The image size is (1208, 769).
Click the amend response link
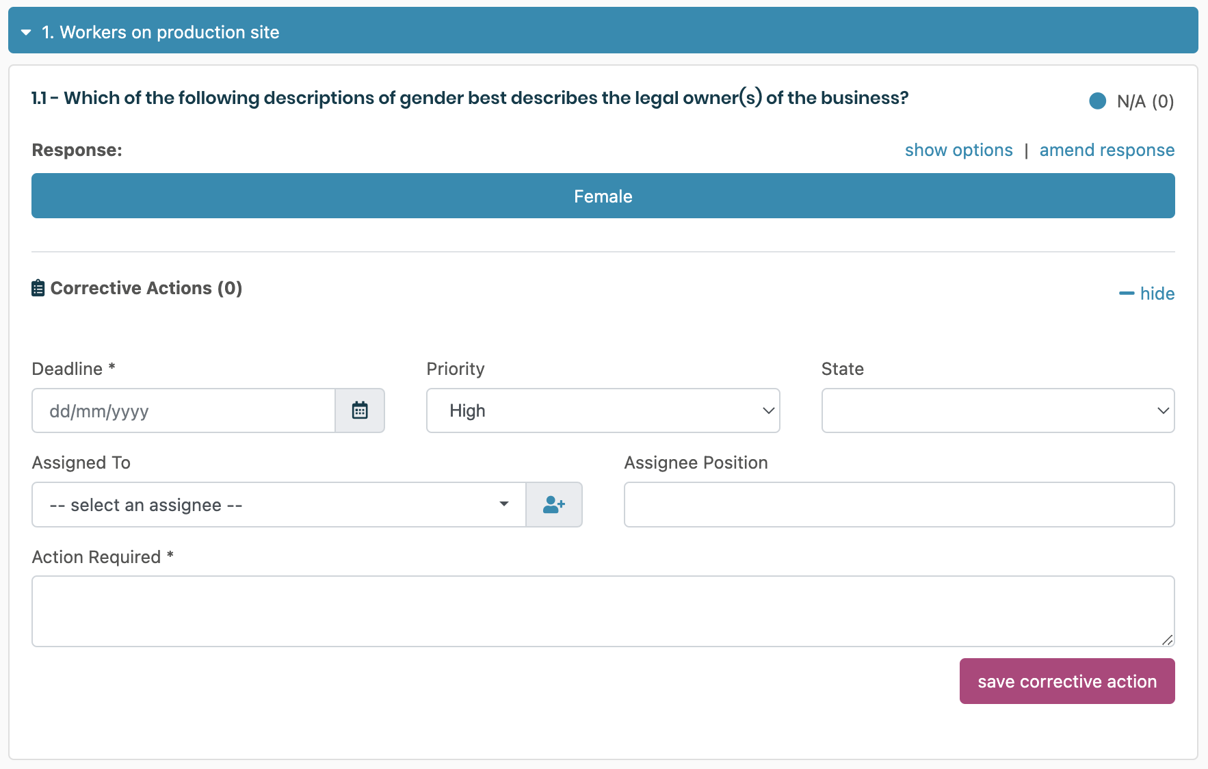coord(1107,151)
